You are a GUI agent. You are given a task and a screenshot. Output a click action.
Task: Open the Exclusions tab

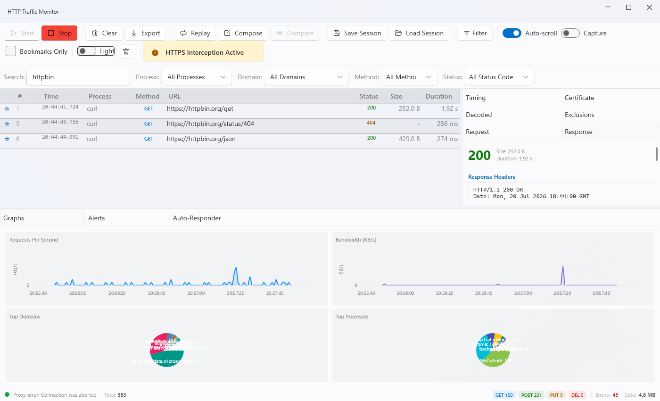610,115
